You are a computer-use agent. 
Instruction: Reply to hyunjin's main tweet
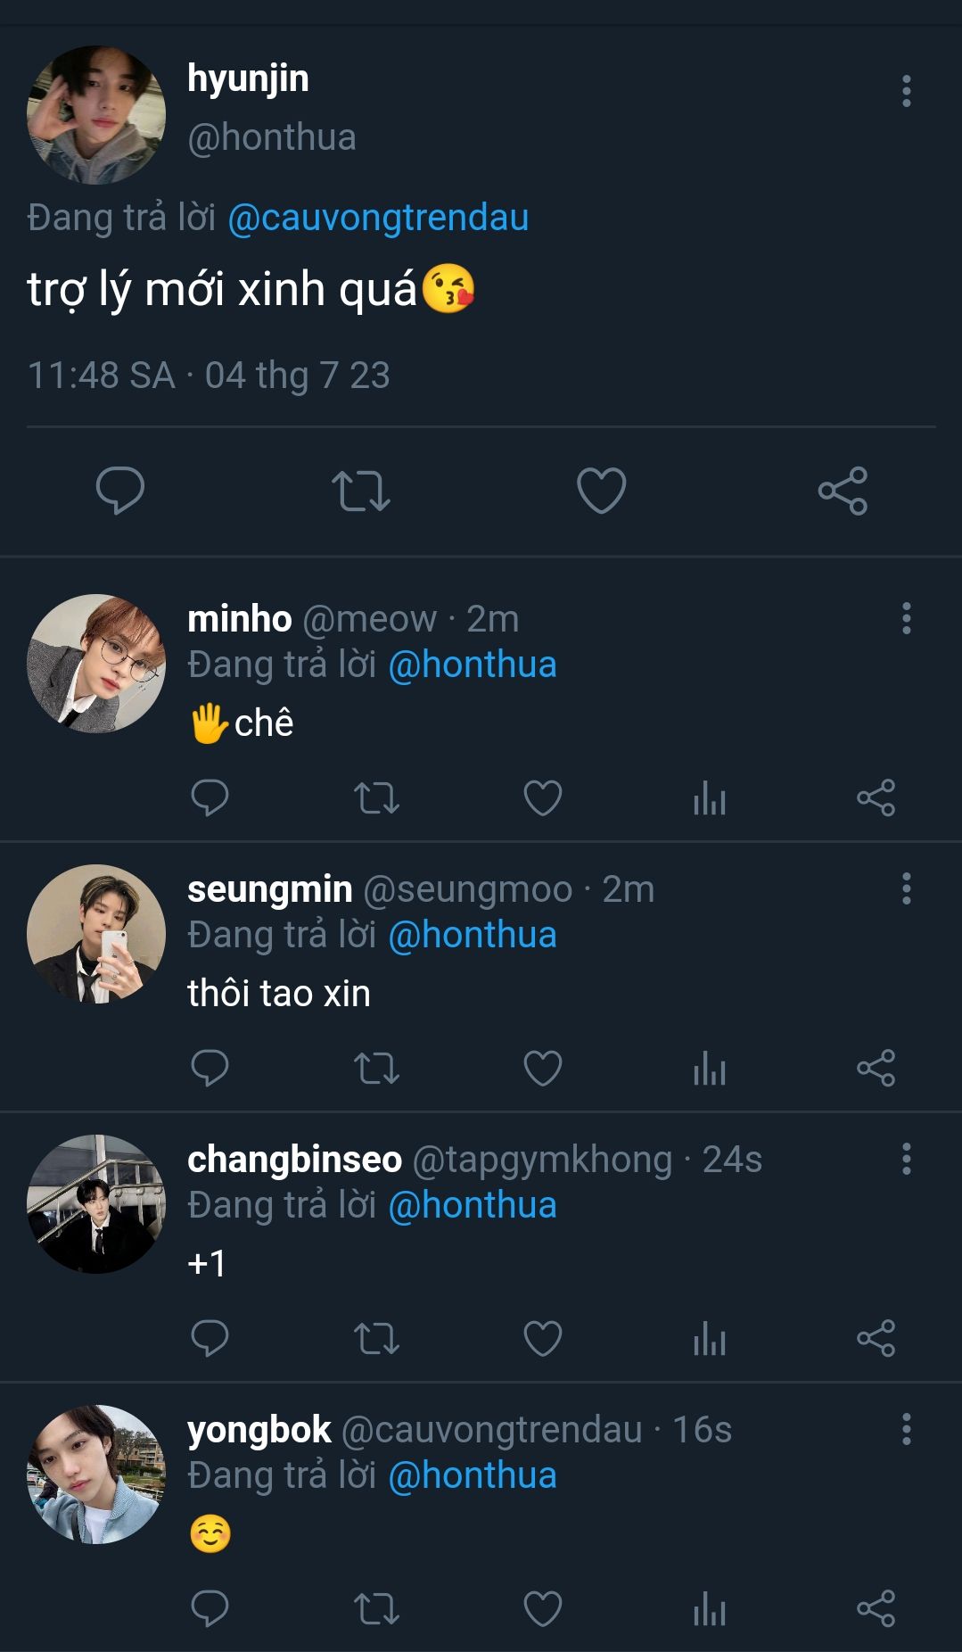[120, 490]
